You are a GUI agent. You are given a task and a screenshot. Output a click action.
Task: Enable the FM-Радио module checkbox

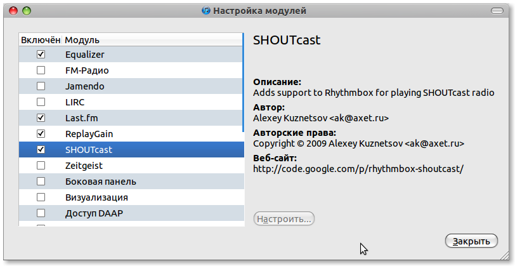[41, 70]
